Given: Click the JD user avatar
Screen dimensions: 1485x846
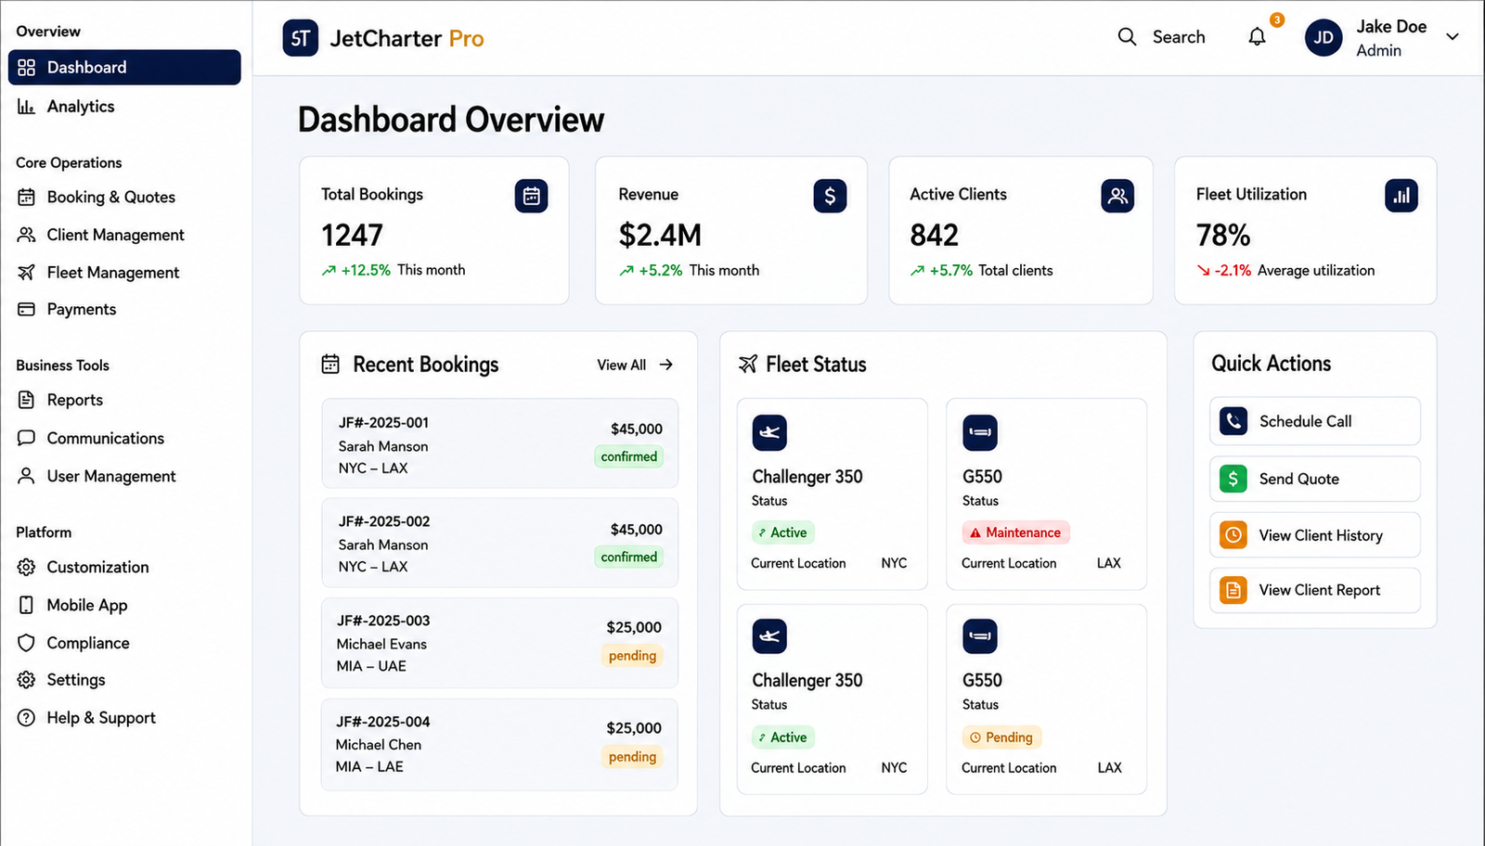Looking at the screenshot, I should [x=1324, y=38].
